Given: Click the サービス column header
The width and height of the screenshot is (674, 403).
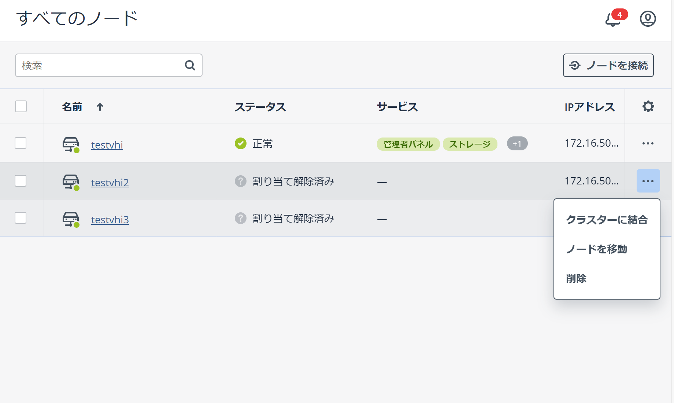Looking at the screenshot, I should (397, 107).
